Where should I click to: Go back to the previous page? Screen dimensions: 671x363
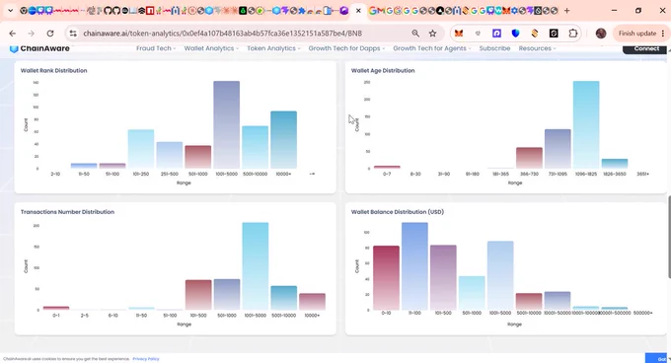(13, 34)
